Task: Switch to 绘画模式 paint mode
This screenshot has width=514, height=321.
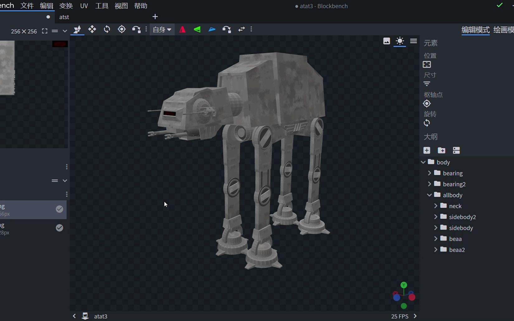Action: point(504,30)
